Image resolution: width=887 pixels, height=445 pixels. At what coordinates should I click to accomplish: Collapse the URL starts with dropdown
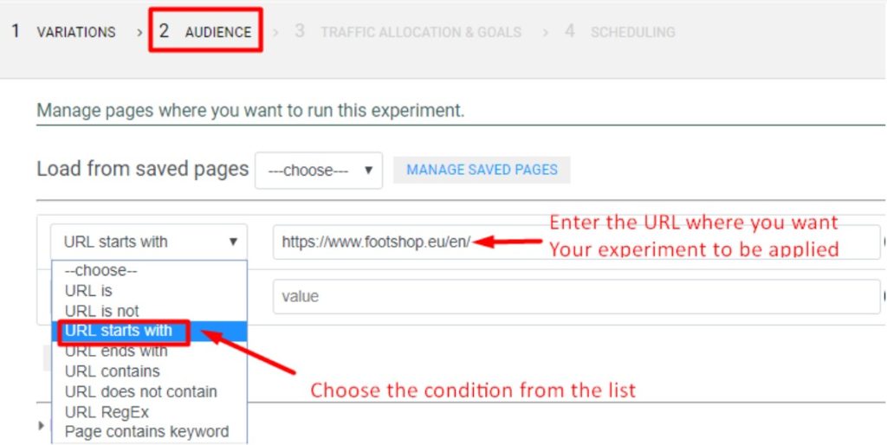click(149, 242)
